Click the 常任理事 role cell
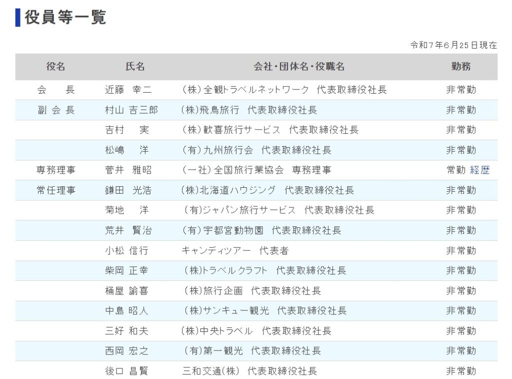This screenshot has width=512, height=379. click(x=56, y=190)
